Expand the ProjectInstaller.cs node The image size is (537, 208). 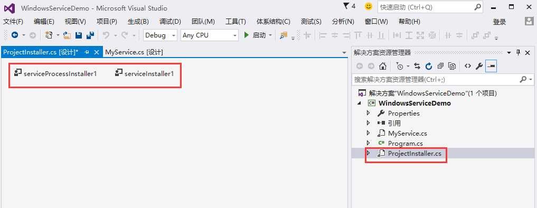tap(368, 153)
